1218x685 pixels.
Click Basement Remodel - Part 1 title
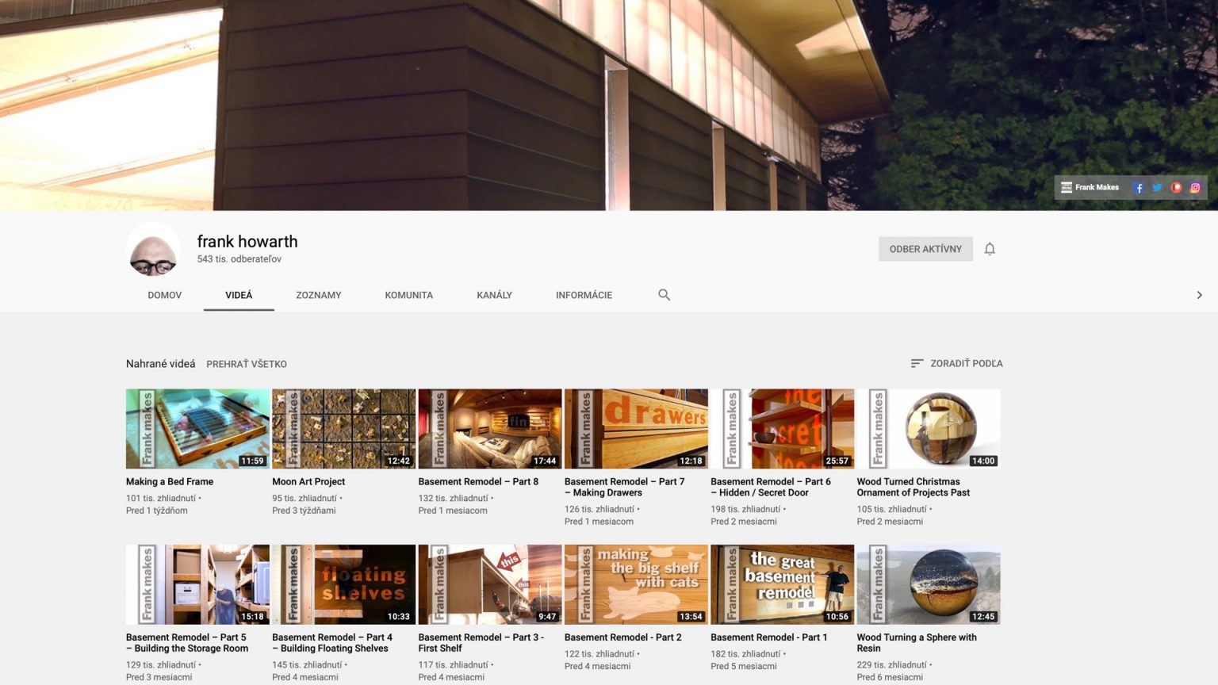[769, 637]
